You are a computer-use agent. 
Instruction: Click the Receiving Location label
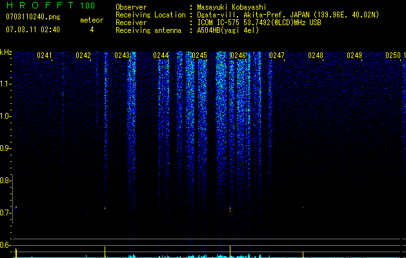pyautogui.click(x=150, y=15)
